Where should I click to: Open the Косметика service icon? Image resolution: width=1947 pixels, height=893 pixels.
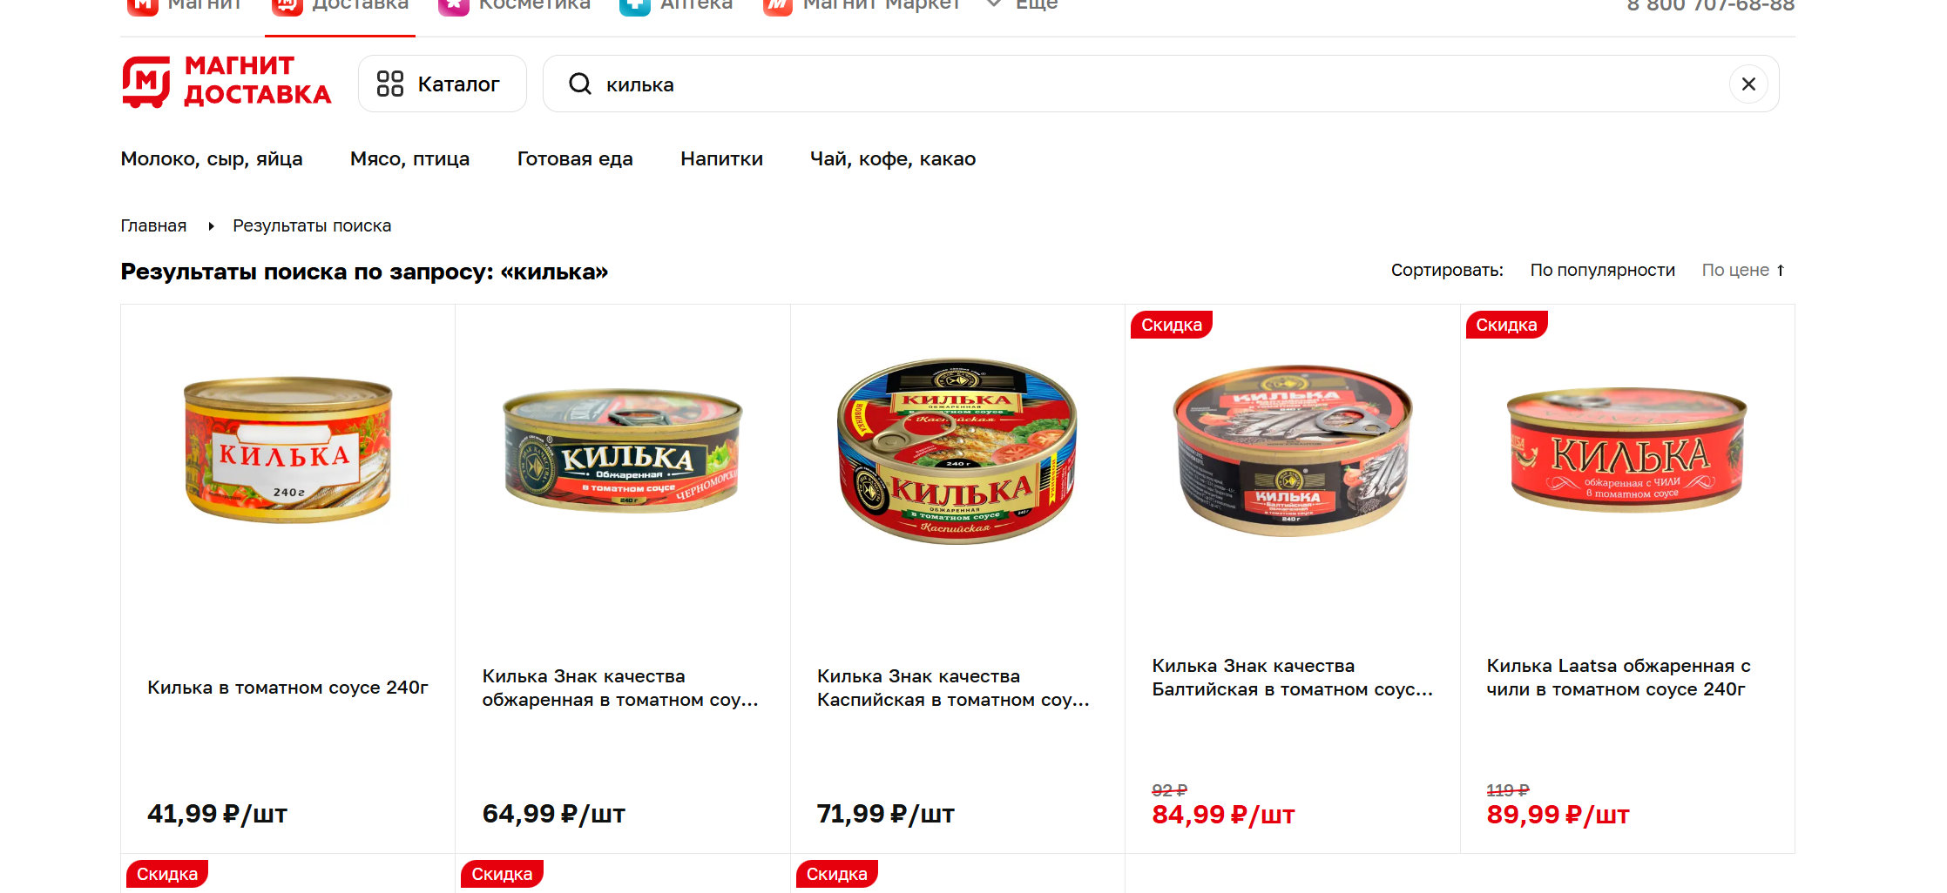(453, 5)
